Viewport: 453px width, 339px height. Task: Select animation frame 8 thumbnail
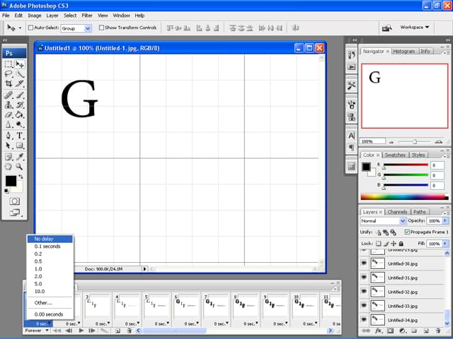(x=246, y=307)
